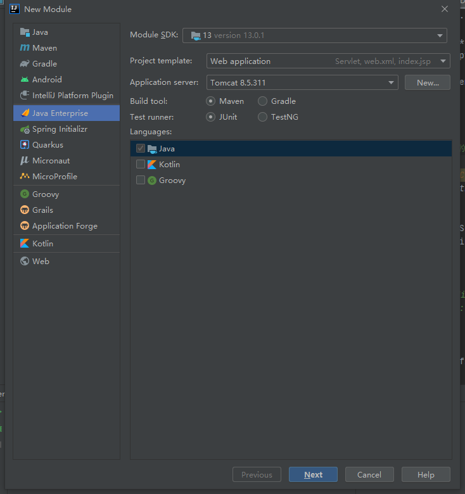
Task: Click the 'version 13.0.1' text
Action: [239, 35]
